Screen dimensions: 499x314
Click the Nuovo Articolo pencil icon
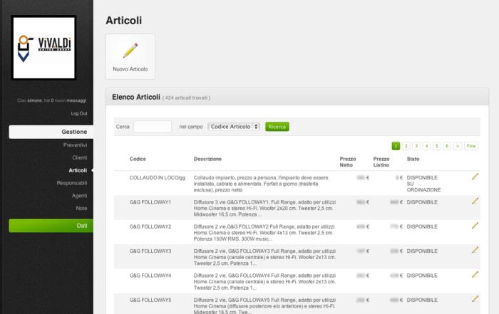coord(130,51)
